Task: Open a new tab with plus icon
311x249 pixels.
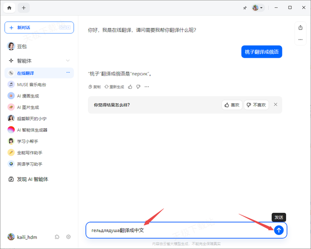Action: coord(24,8)
